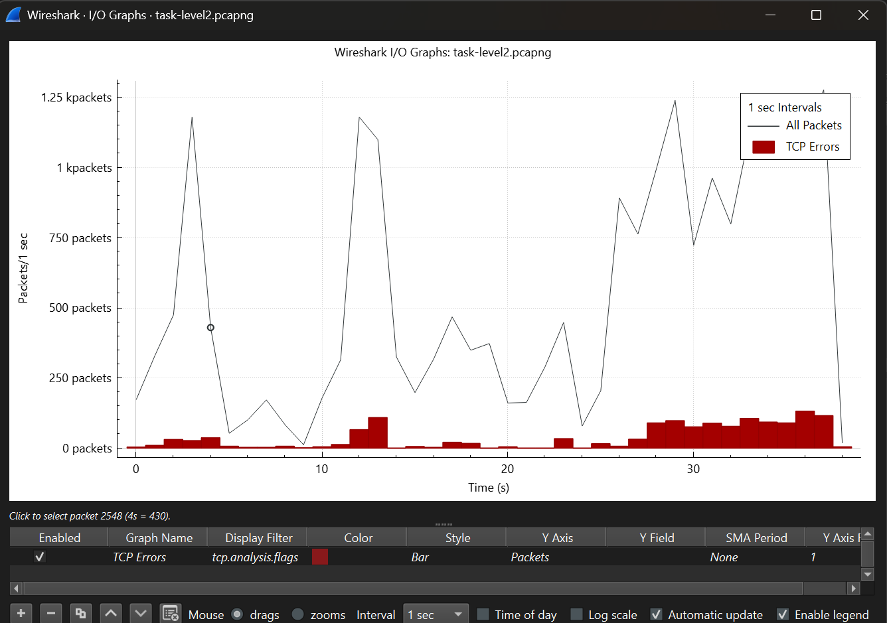Move the graph down in the list
This screenshot has height=623, width=887.
pos(141,613)
